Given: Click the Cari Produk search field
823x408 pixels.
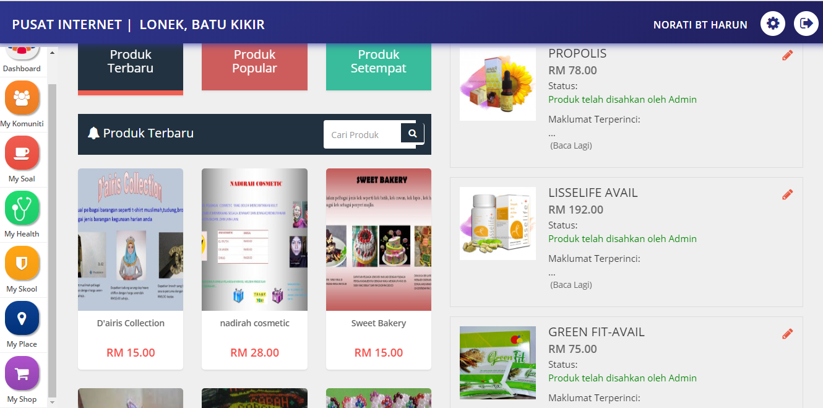Looking at the screenshot, I should coord(363,134).
